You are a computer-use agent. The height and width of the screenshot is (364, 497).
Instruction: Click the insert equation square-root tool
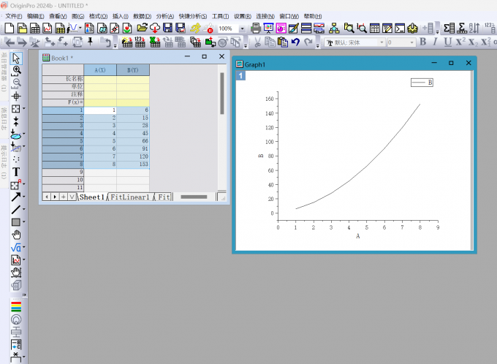coord(15,247)
